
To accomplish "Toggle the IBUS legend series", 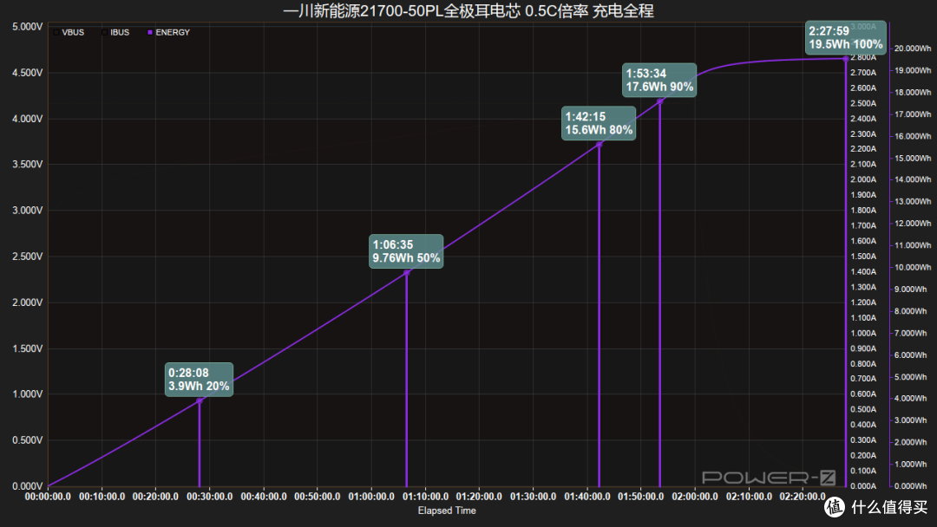I will pyautogui.click(x=115, y=32).
